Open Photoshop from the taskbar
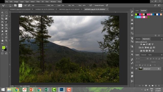163x92 pixels. [x=61, y=89]
